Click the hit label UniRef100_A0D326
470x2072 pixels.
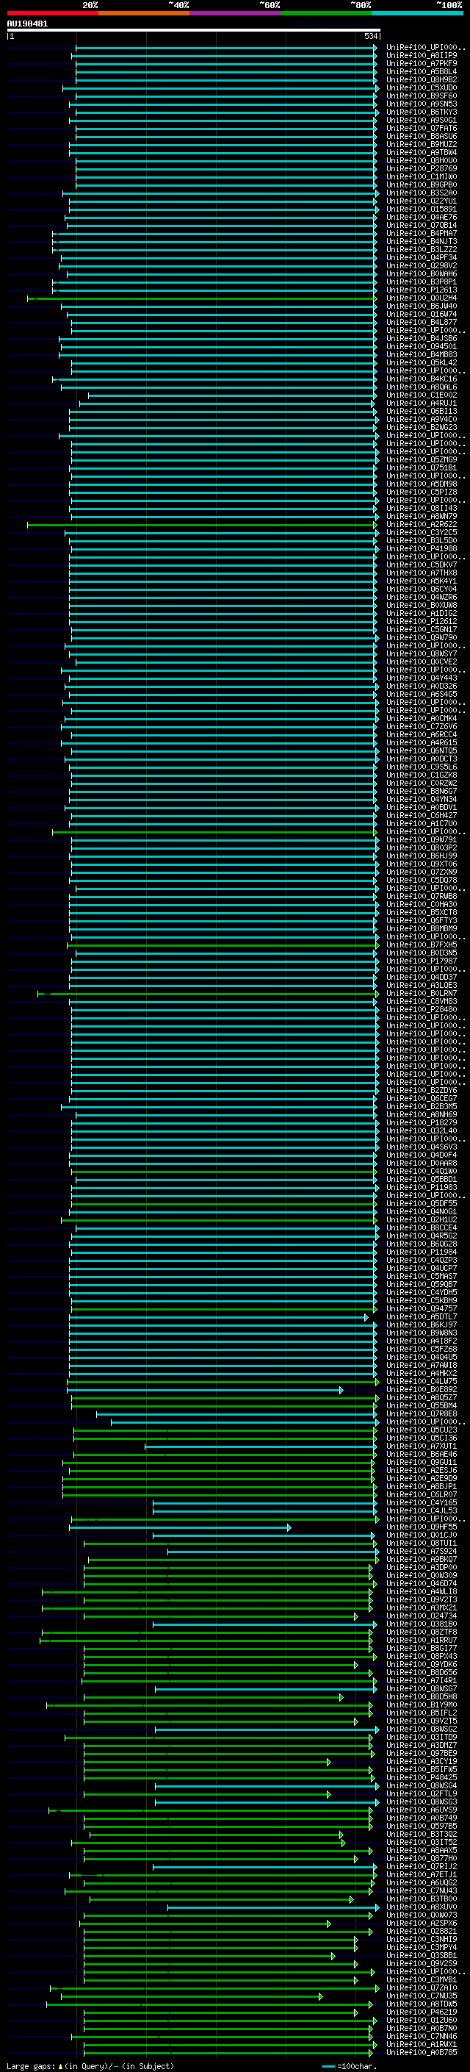422,686
